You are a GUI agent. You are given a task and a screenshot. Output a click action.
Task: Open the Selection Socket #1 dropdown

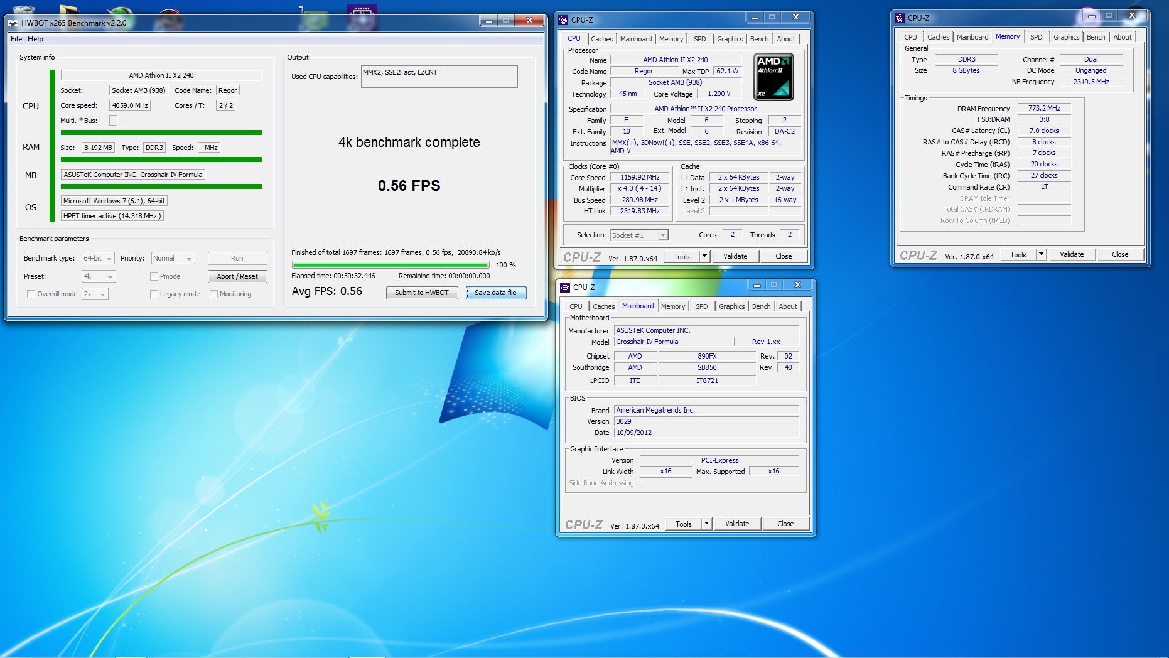pyautogui.click(x=639, y=235)
